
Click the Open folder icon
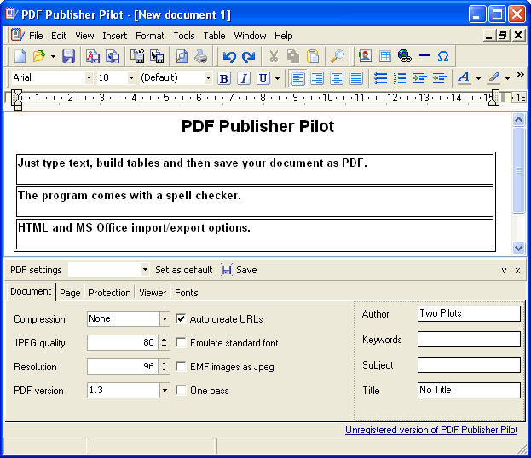39,56
